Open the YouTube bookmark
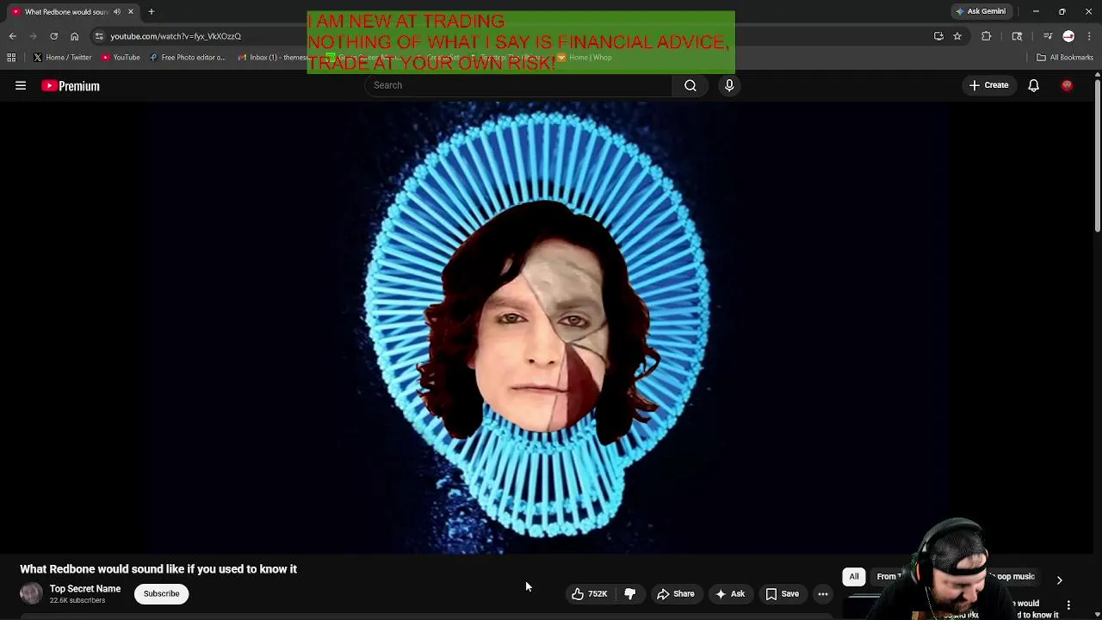Image resolution: width=1102 pixels, height=620 pixels. [121, 58]
